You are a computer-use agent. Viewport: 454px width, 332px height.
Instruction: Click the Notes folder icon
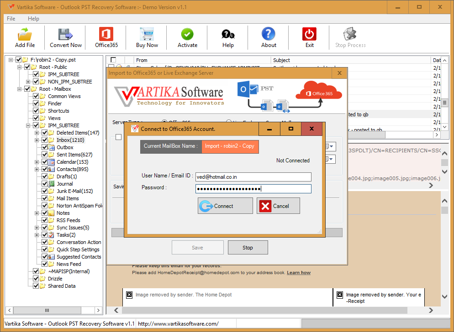coord(51,213)
